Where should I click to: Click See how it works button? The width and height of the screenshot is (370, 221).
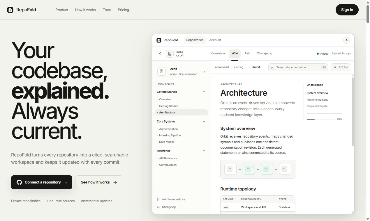tap(99, 182)
